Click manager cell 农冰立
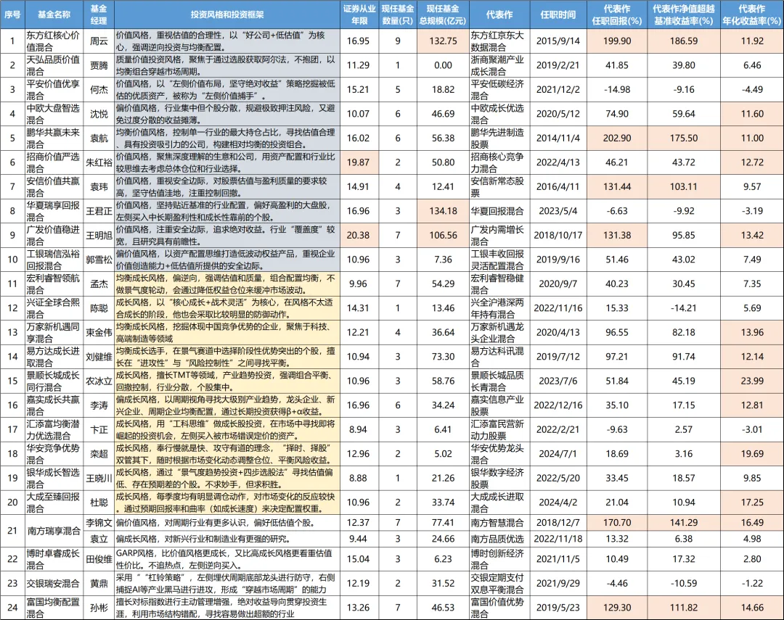Viewport: 784px width, 620px height. tap(99, 381)
